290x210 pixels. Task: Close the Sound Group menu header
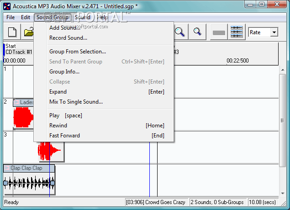53,17
